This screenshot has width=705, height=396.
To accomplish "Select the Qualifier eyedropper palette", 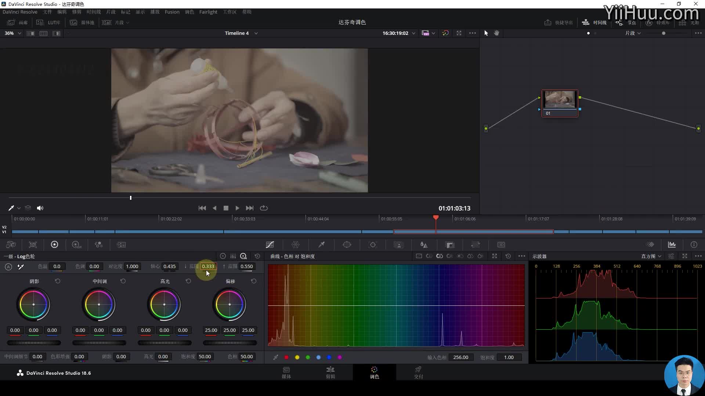I will point(321,245).
